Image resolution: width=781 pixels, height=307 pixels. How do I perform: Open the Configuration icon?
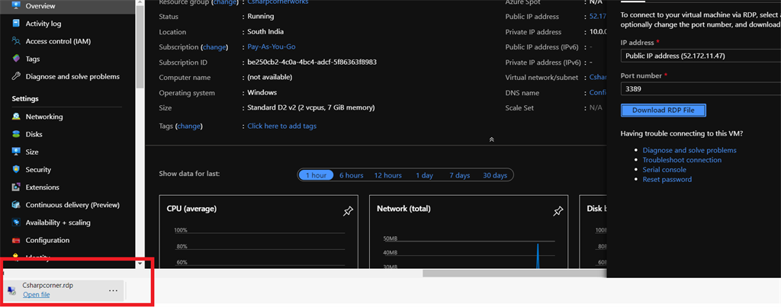17,240
